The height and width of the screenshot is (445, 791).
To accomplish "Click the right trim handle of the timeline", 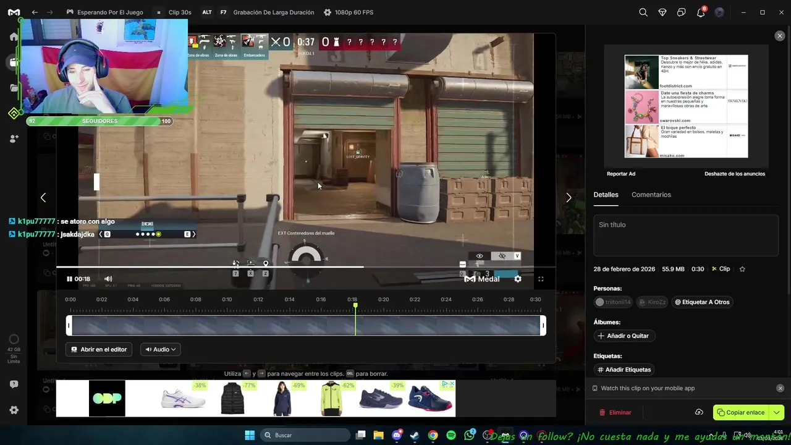I will 543,326.
